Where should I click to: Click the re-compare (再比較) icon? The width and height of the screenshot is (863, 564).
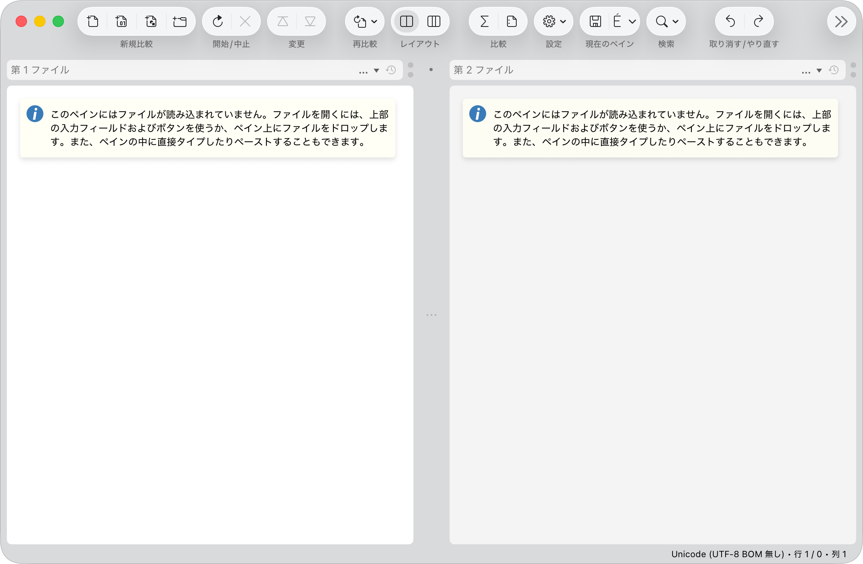tap(360, 21)
